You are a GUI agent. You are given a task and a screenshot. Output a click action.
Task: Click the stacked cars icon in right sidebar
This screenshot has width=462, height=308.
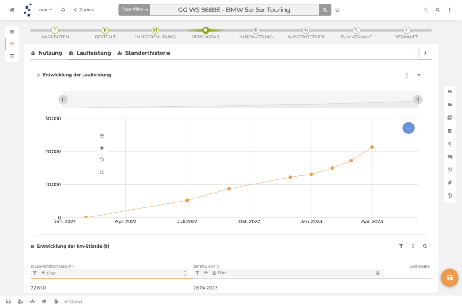[450, 156]
